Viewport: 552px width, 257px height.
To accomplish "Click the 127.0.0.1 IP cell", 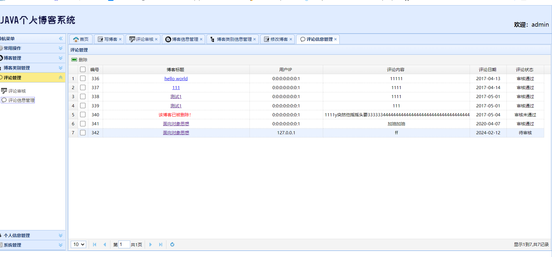I will (x=286, y=133).
